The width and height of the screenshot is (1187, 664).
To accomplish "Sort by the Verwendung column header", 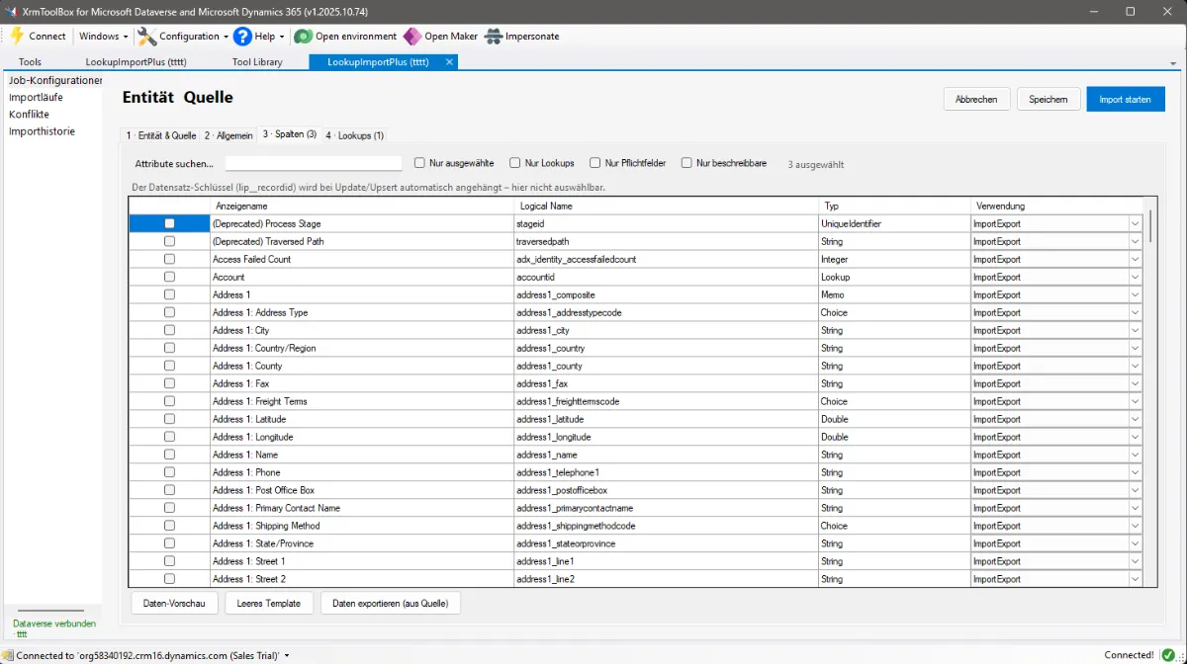I will [x=1056, y=206].
